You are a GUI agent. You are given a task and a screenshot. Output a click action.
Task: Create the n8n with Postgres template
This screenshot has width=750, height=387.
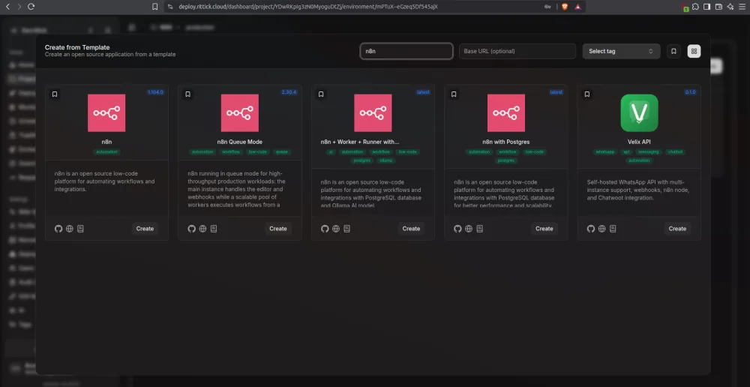tap(544, 229)
